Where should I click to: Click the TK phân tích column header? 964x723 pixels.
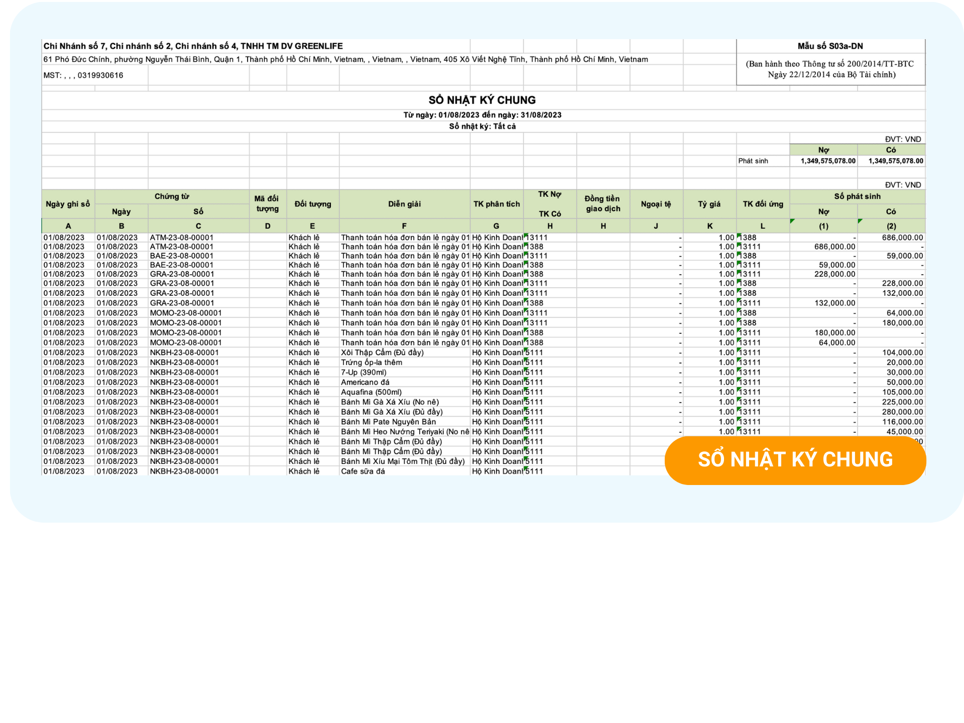496,204
